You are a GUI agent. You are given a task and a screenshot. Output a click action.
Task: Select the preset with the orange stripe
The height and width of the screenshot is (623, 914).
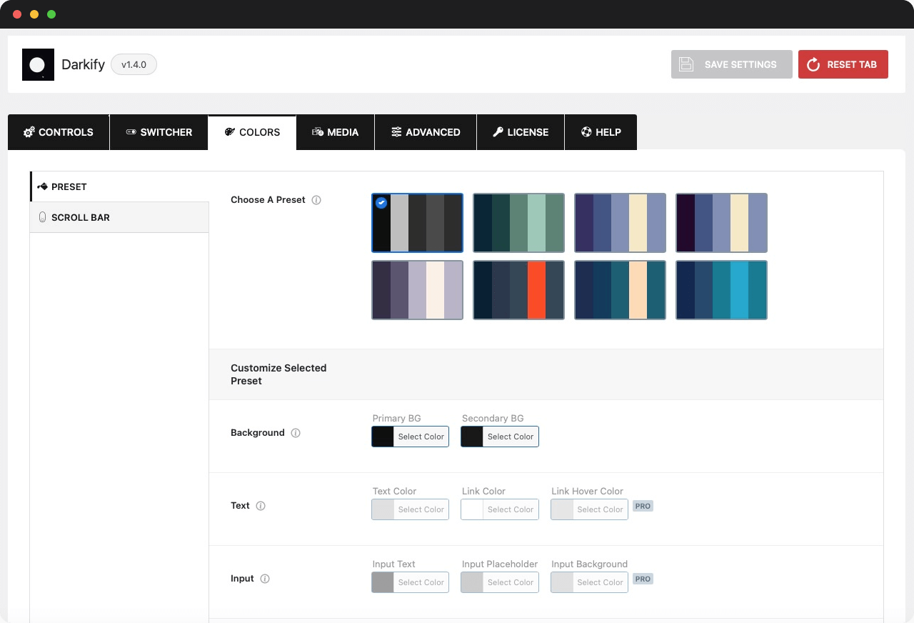[518, 290]
